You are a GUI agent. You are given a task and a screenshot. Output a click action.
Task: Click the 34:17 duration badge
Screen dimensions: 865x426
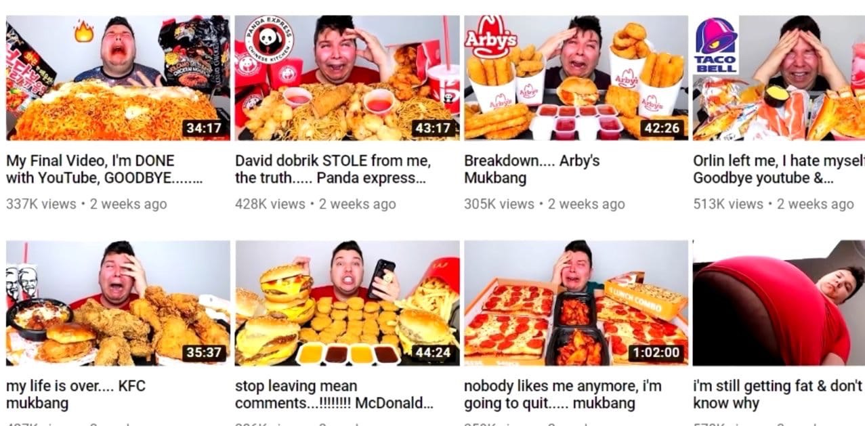point(204,128)
